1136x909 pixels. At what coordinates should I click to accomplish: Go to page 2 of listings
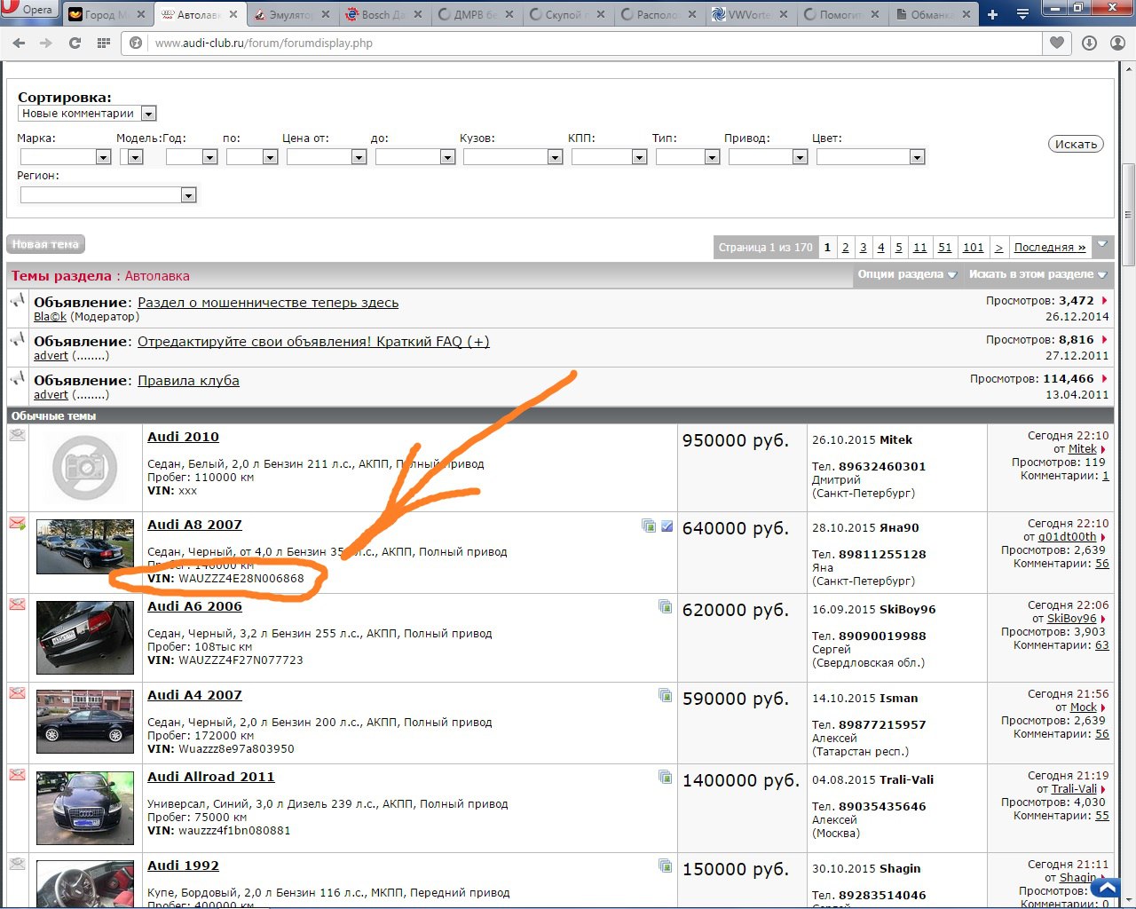[x=845, y=248]
